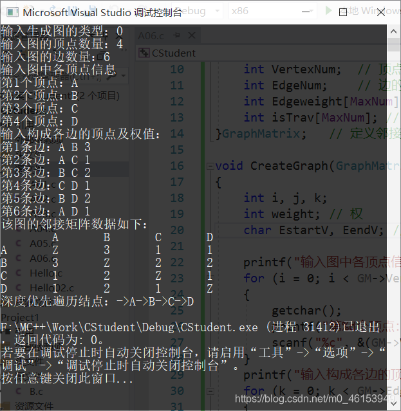Click the 'int VertexNum;' code line
Image resolution: width=401 pixels, height=411 pixels.
(292, 69)
